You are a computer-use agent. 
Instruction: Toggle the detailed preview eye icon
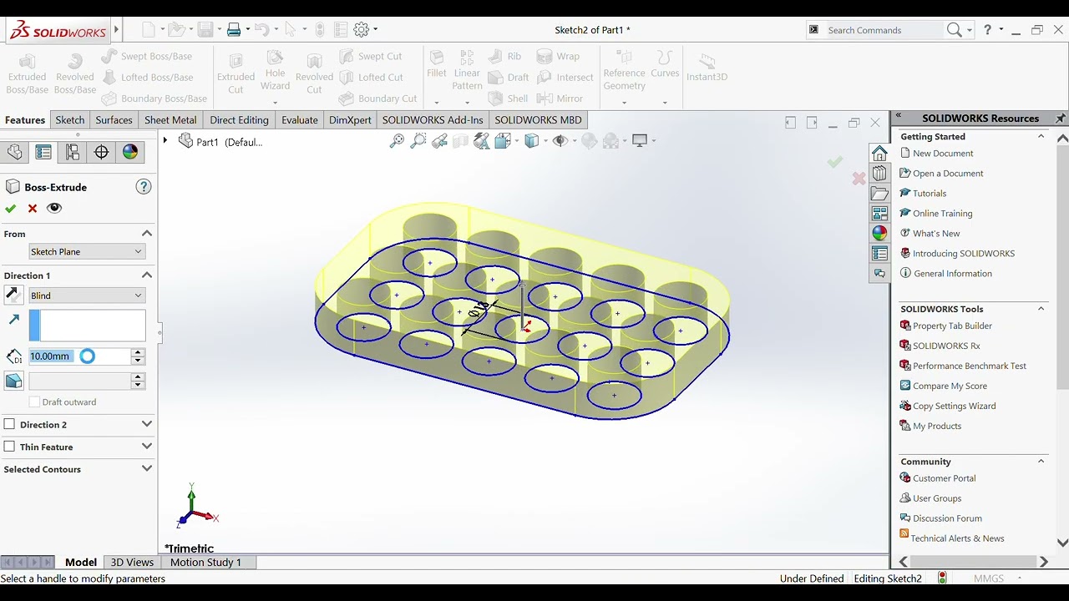click(x=54, y=208)
